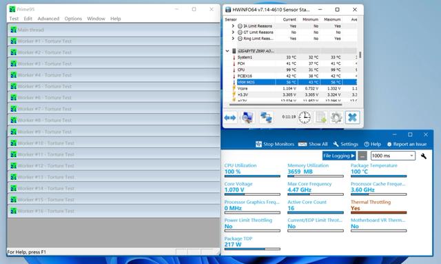
Task: Click the Active Core Count 16 value
Action: pos(291,208)
